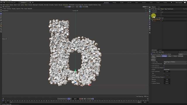Switch to the Layers tab
This screenshot has width=187, height=105.
click(160, 50)
